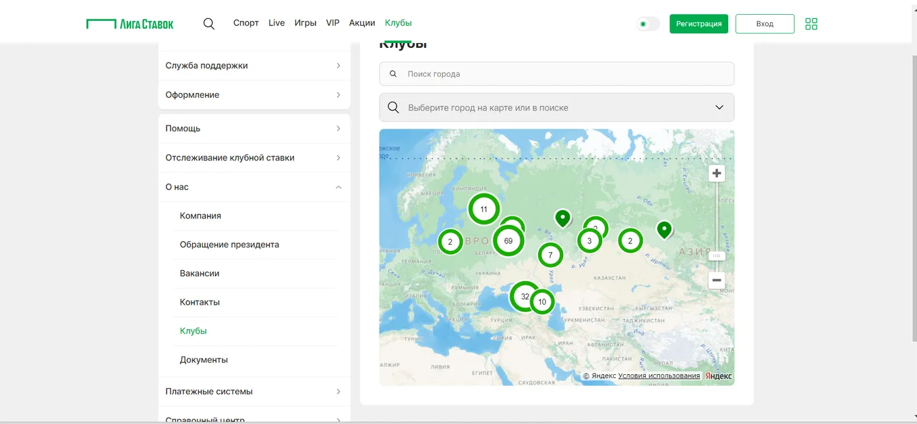
Task: Collapse the 'О нас' section
Action: pyautogui.click(x=254, y=187)
